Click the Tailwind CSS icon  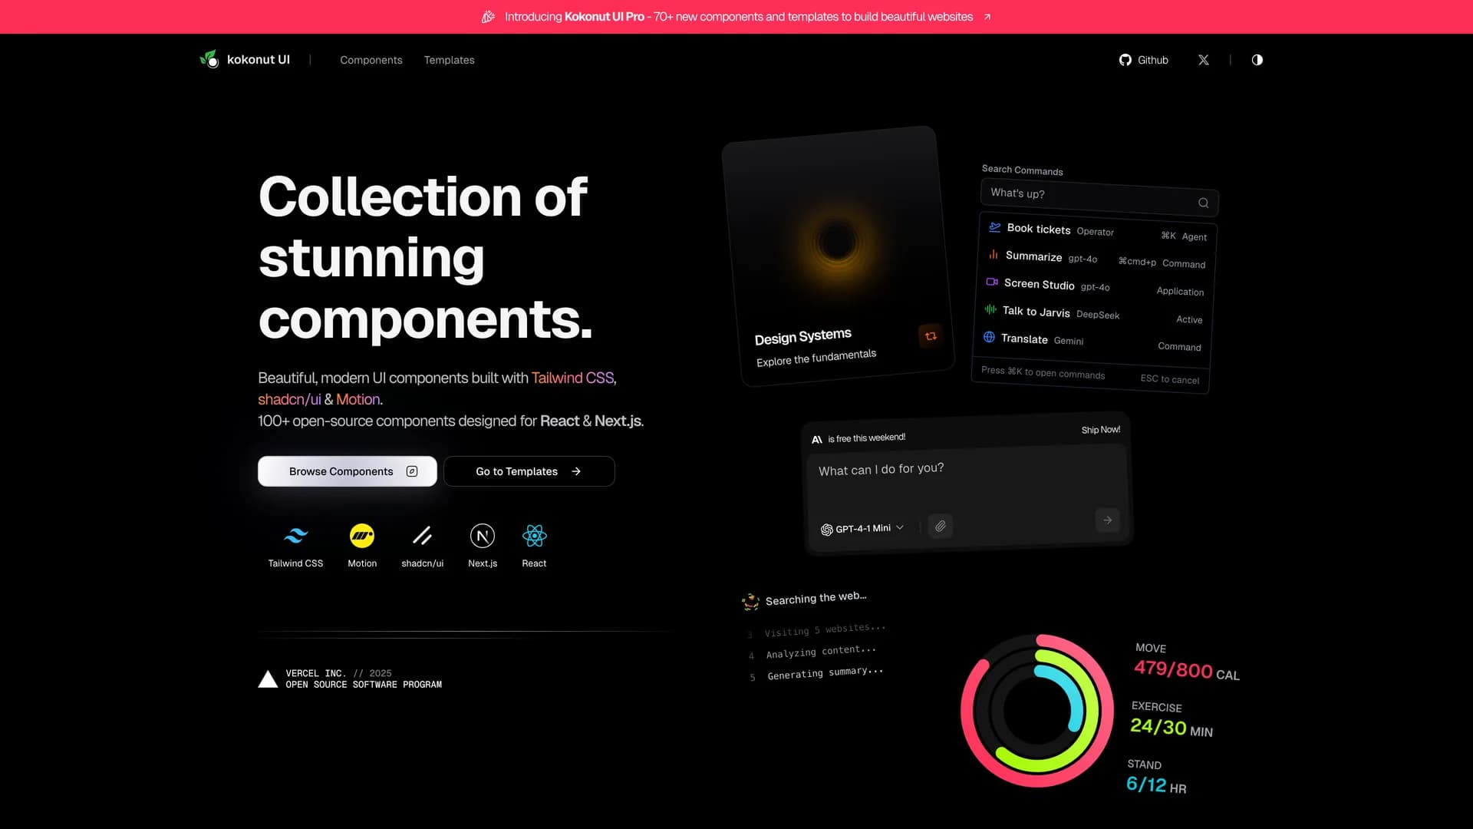[x=295, y=536]
